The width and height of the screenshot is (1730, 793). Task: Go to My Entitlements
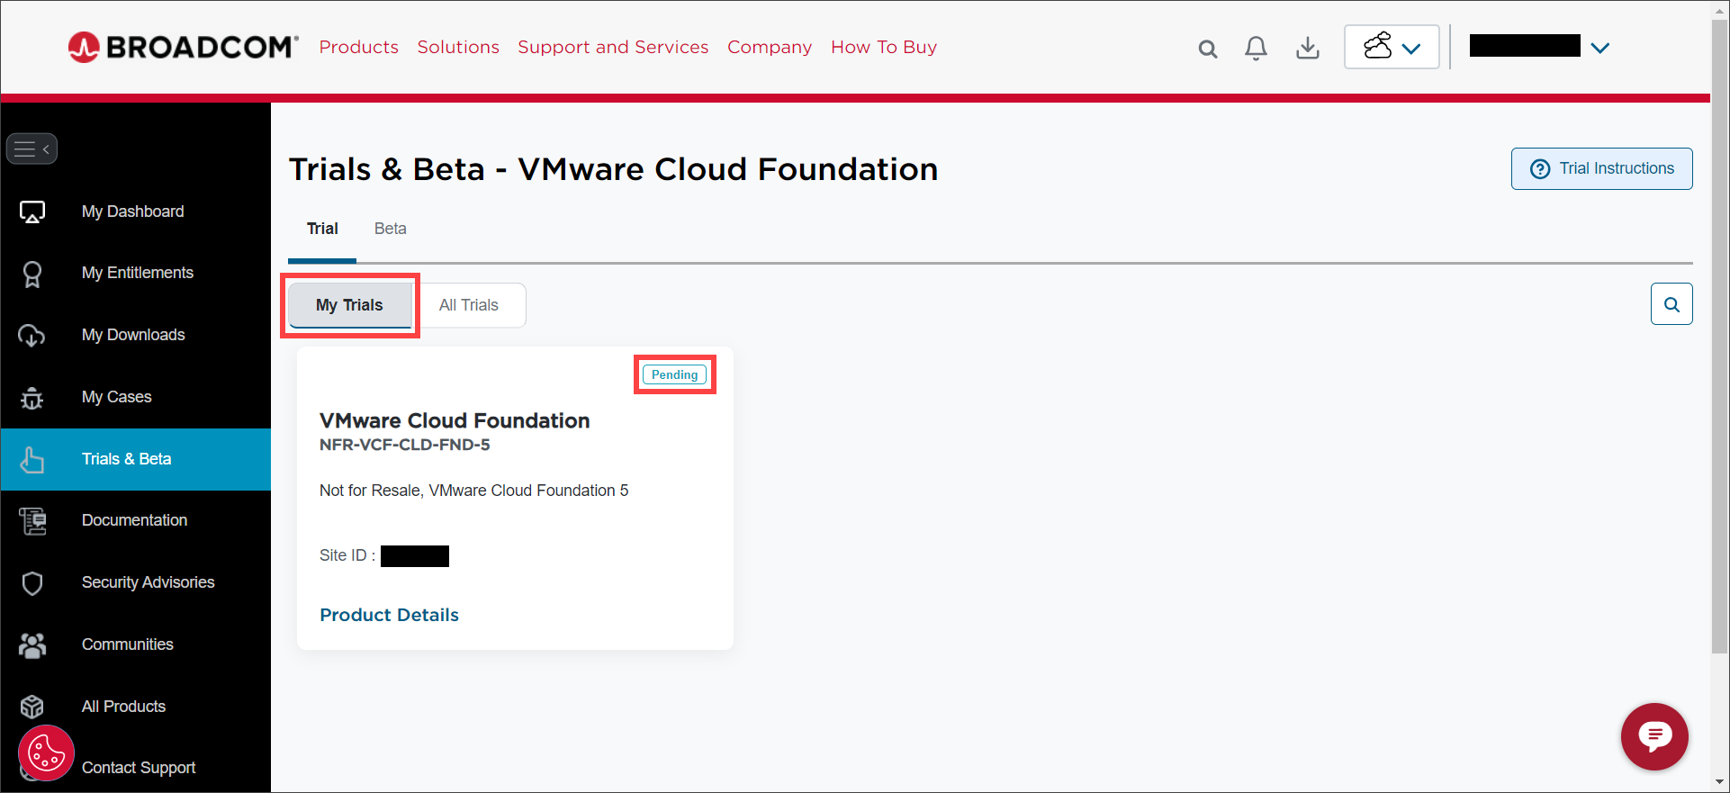[137, 273]
